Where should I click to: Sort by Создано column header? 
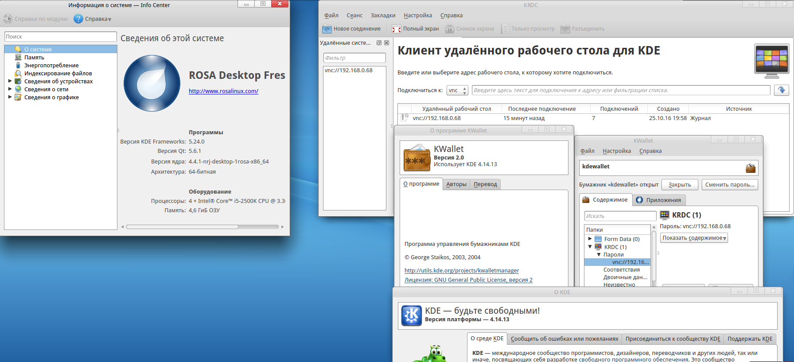coord(668,109)
